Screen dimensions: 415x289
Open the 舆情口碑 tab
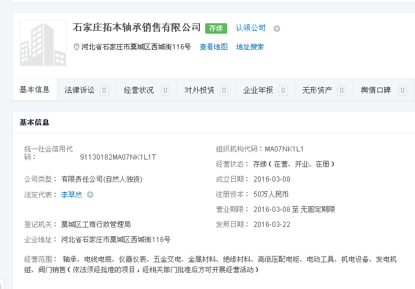376,91
